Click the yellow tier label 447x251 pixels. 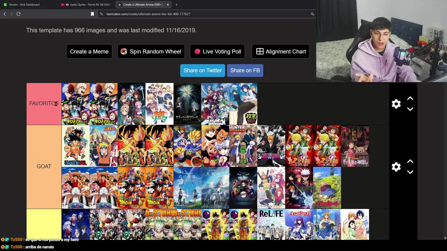(44, 224)
